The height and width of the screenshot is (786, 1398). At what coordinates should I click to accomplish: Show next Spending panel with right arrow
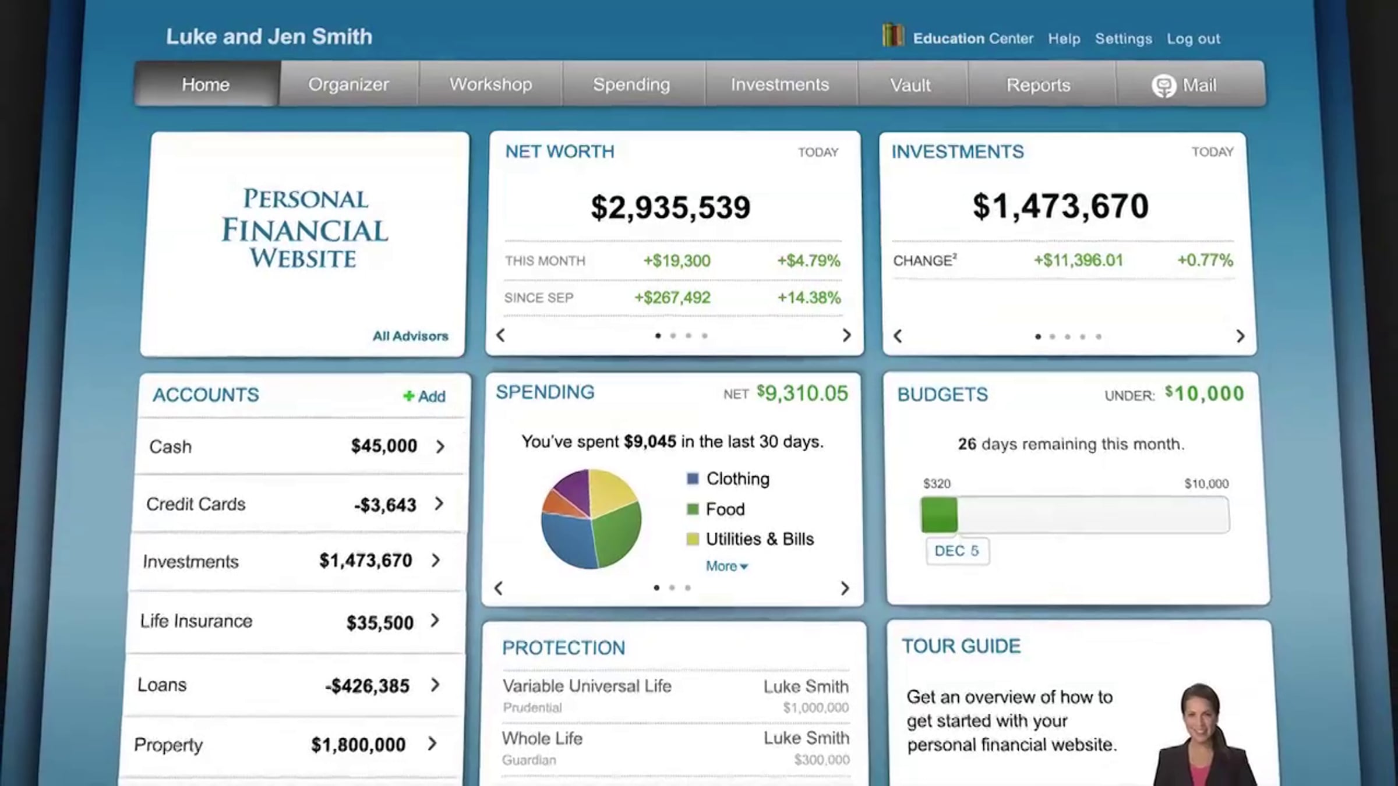[x=845, y=588]
